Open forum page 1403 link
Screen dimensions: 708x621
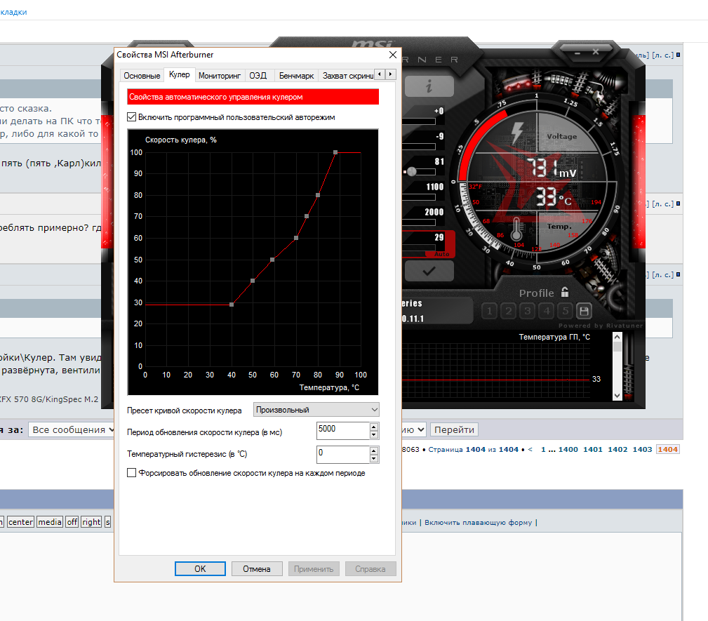642,449
